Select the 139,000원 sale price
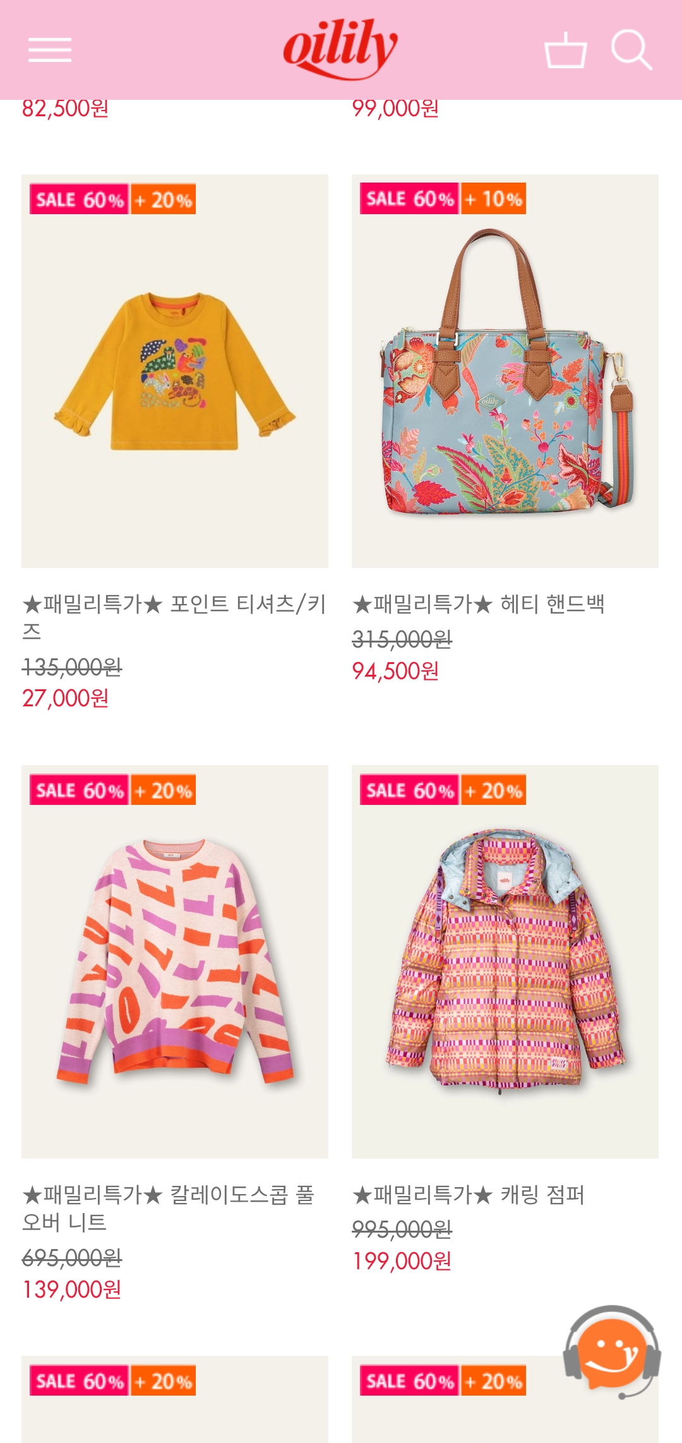 pos(72,1289)
